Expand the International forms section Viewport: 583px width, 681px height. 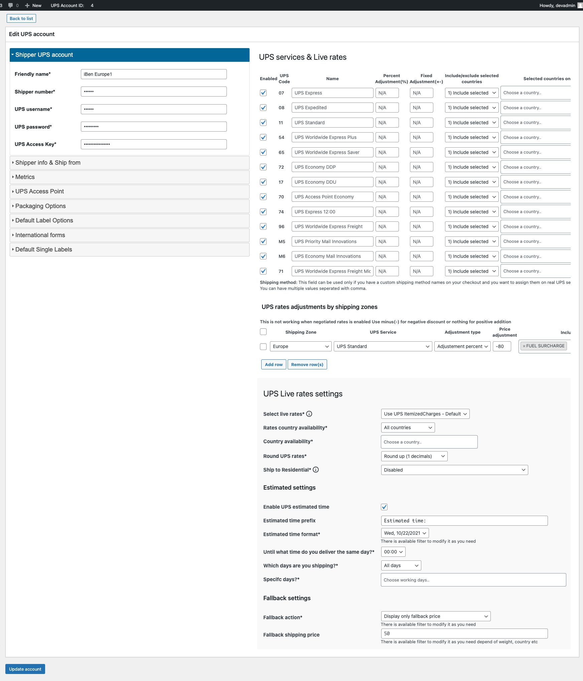[130, 235]
